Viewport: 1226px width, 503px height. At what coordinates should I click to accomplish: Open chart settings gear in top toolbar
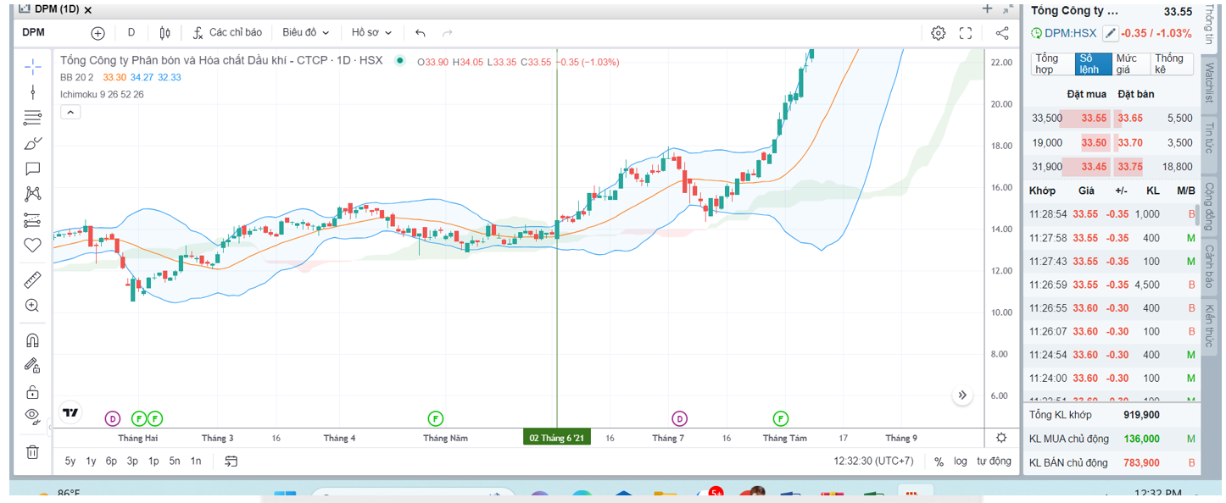(938, 33)
